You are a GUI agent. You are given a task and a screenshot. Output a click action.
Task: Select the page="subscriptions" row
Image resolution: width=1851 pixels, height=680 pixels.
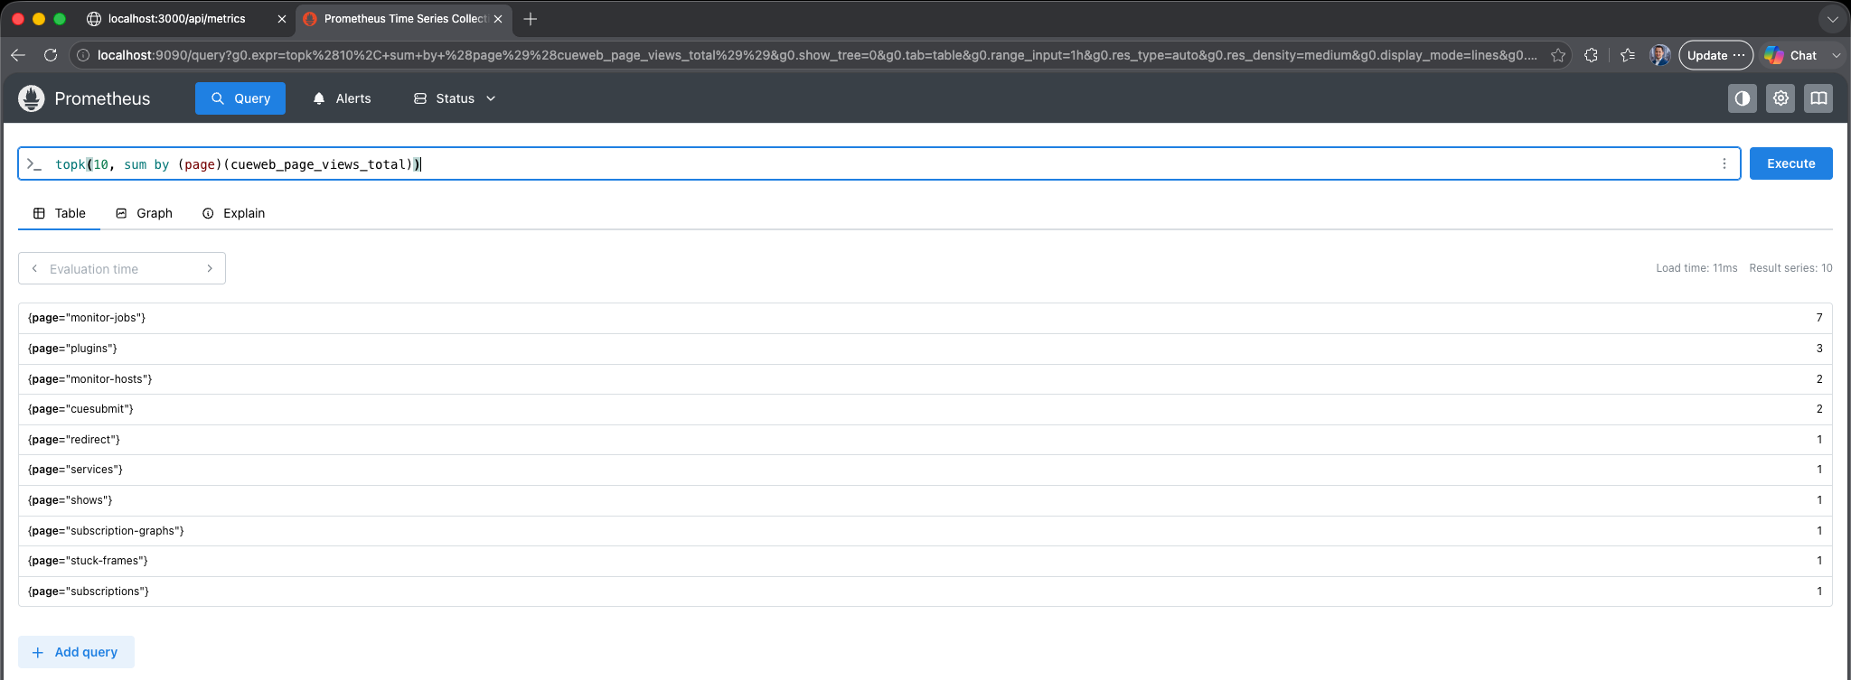tap(925, 592)
